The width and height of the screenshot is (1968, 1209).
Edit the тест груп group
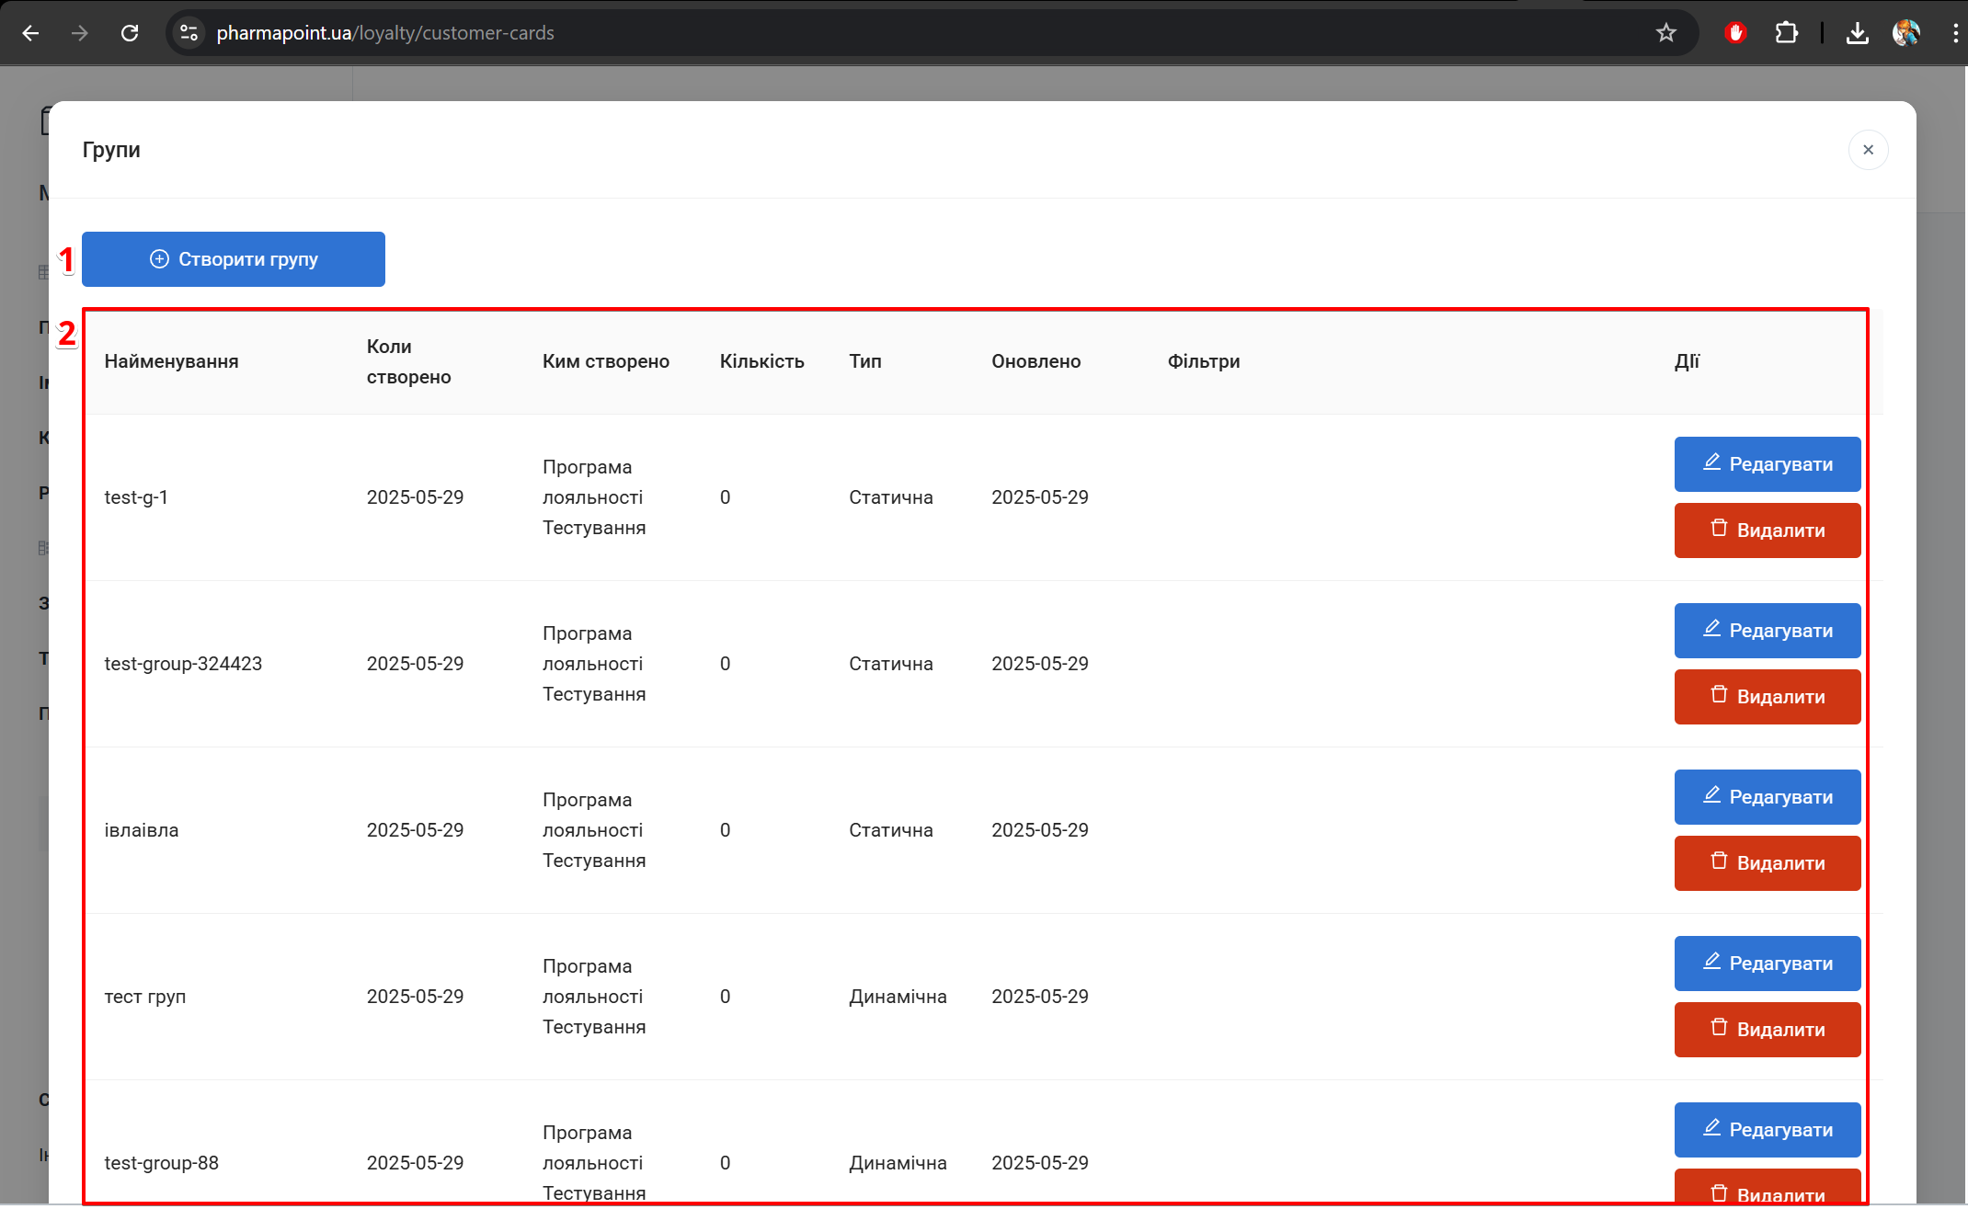point(1767,964)
